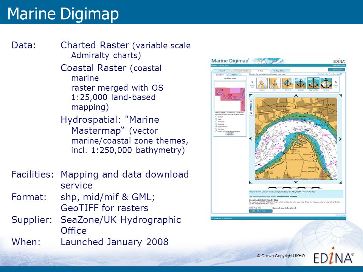The width and height of the screenshot is (363, 272).
Task: Click the Log-Out link
Action: click(342, 65)
